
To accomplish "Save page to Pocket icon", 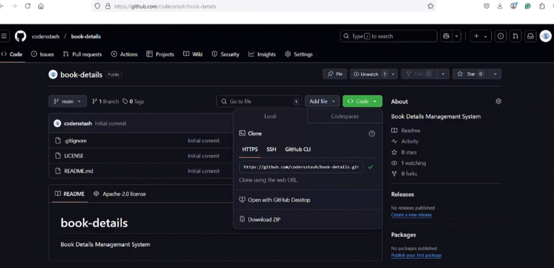I will 486,6.
